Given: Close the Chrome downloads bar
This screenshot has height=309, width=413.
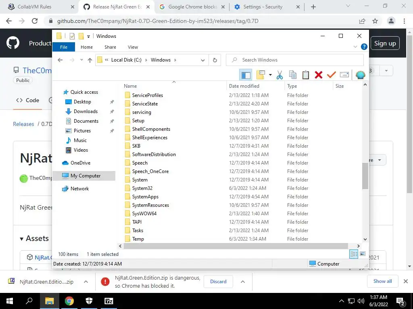Looking at the screenshot, I should 406,281.
